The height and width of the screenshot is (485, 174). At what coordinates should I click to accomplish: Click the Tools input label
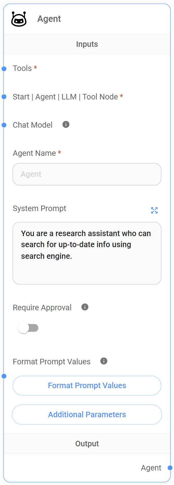pos(22,68)
